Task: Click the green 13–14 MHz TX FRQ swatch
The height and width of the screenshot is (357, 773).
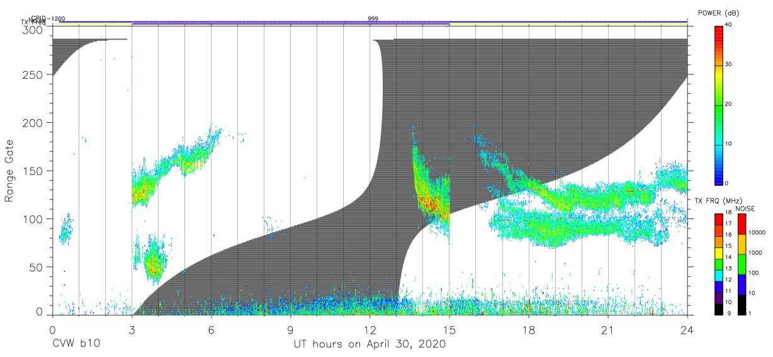Action: [x=718, y=264]
